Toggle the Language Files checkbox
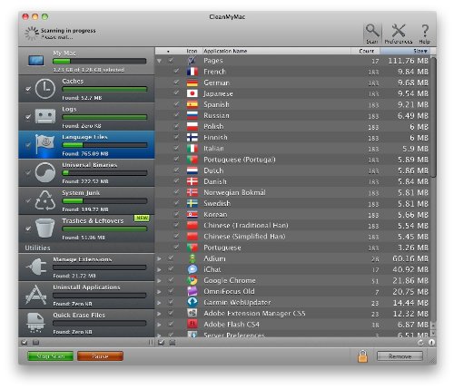This screenshot has width=454, height=389. pos(28,145)
